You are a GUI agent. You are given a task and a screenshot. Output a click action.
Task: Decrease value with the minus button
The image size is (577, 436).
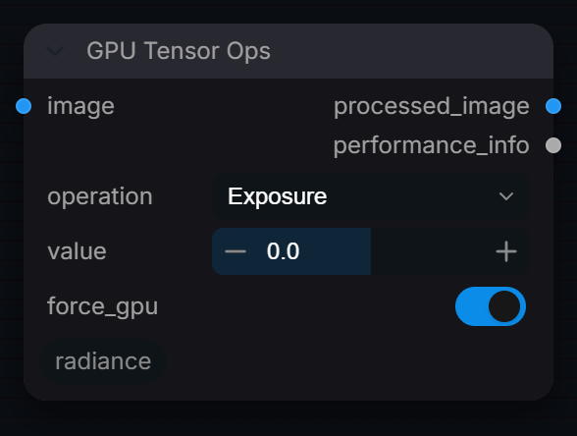tap(236, 251)
